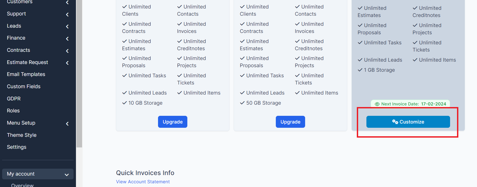Click checkmark icon next to 50 GB Storage
Image resolution: width=477 pixels, height=187 pixels.
tap(242, 103)
